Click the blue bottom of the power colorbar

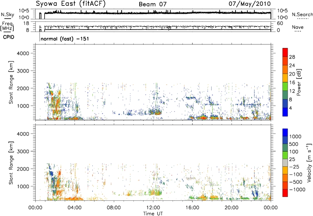click(285, 112)
